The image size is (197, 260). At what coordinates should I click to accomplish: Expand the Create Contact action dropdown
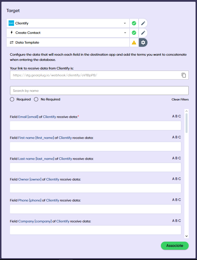coord(125,33)
